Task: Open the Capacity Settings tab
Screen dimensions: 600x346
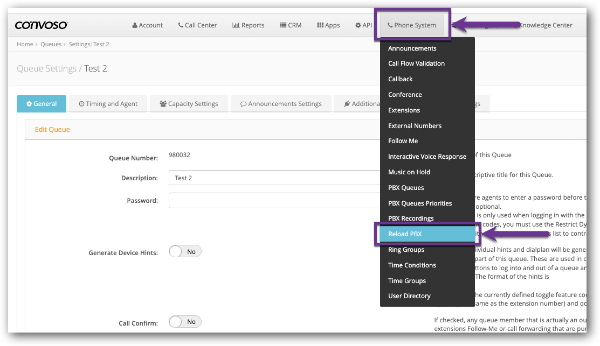Action: [189, 103]
